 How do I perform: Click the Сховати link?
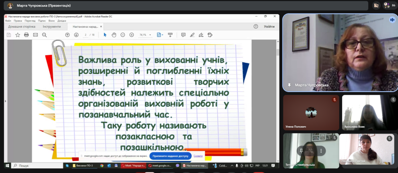[x=198, y=156]
